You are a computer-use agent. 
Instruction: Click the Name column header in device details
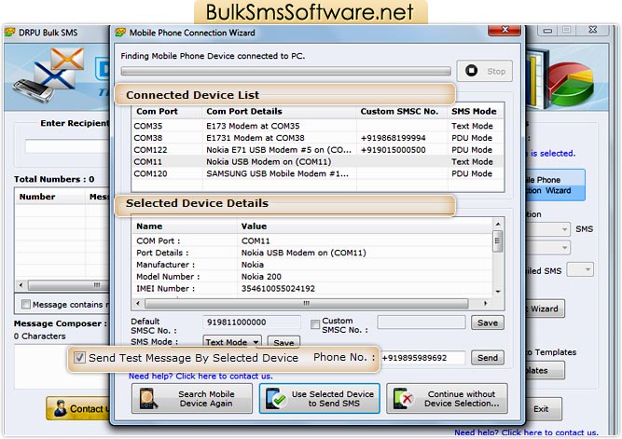coord(185,226)
